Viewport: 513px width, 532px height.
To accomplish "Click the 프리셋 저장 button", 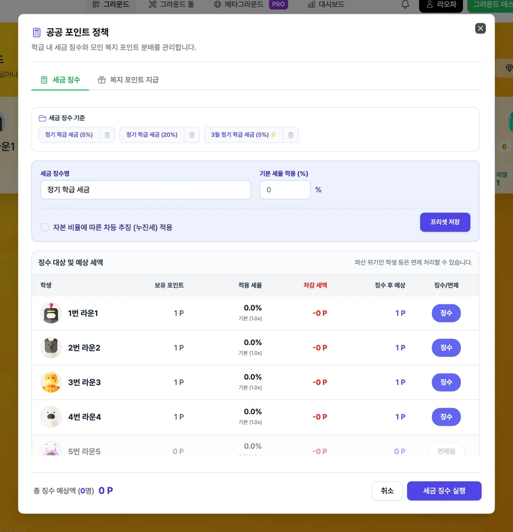I will tap(445, 222).
